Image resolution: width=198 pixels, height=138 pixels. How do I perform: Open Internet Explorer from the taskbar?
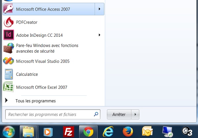pyautogui.click(x=108, y=132)
